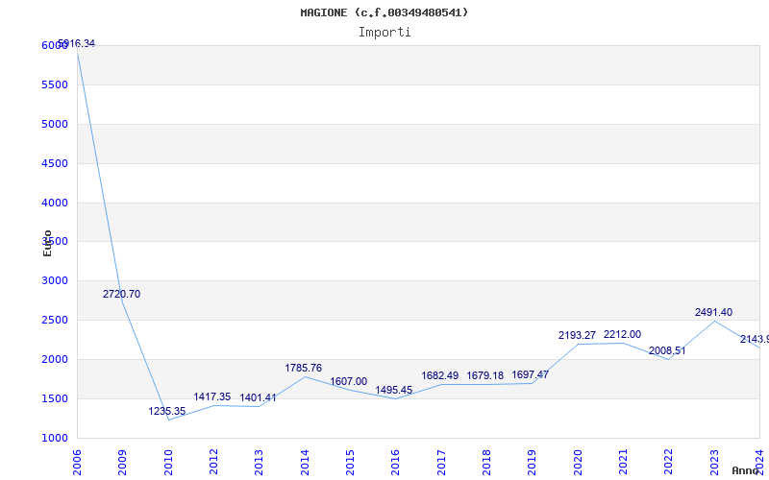Click year 2006 on the x-axis
The height and width of the screenshot is (480, 769).
(77, 460)
